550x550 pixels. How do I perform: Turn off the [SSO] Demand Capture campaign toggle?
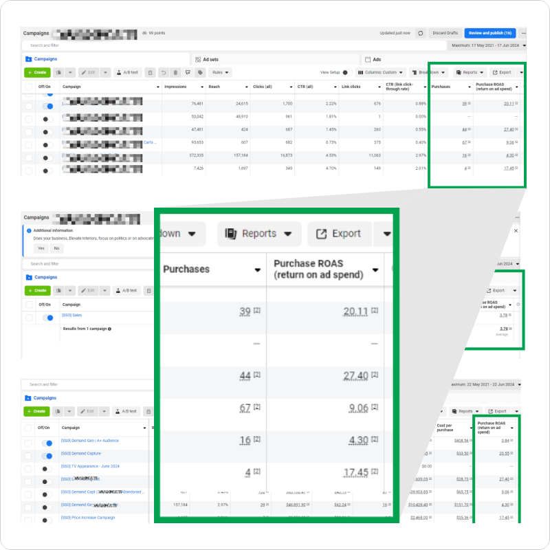48,454
